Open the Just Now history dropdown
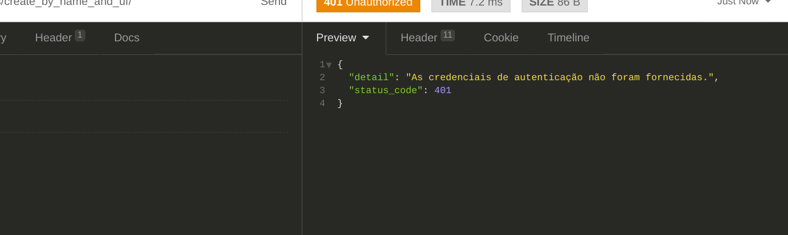The width and height of the screenshot is (788, 235). click(x=744, y=2)
